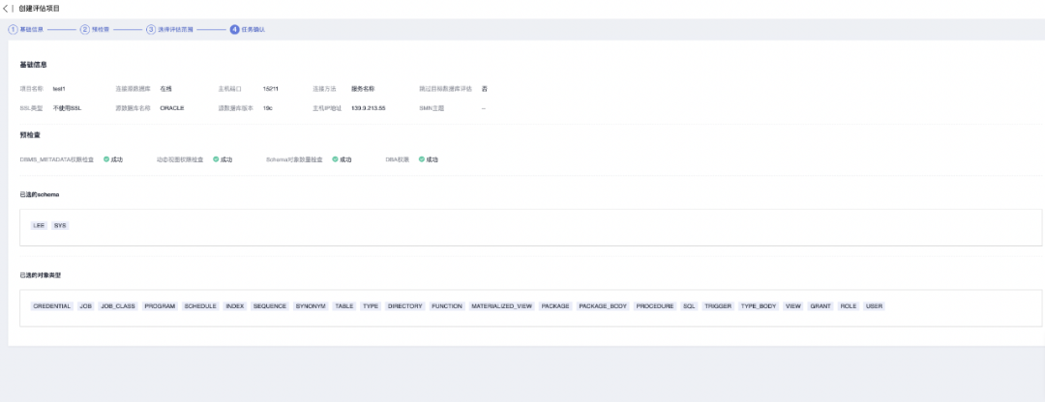Image resolution: width=1045 pixels, height=402 pixels.
Task: Click the source database name ORACLE
Action: [x=172, y=108]
